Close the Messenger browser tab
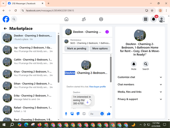170x128 pixels. [42, 3]
